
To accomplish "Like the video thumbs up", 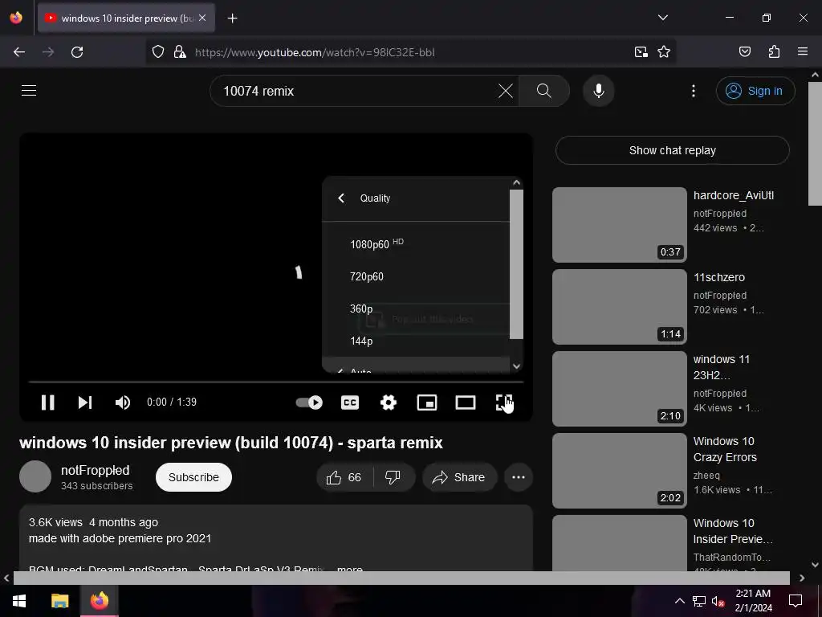I will coord(344,477).
